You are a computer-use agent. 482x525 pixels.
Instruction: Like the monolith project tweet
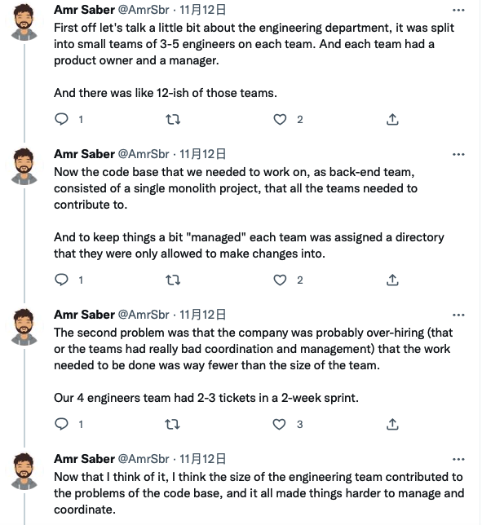point(280,280)
